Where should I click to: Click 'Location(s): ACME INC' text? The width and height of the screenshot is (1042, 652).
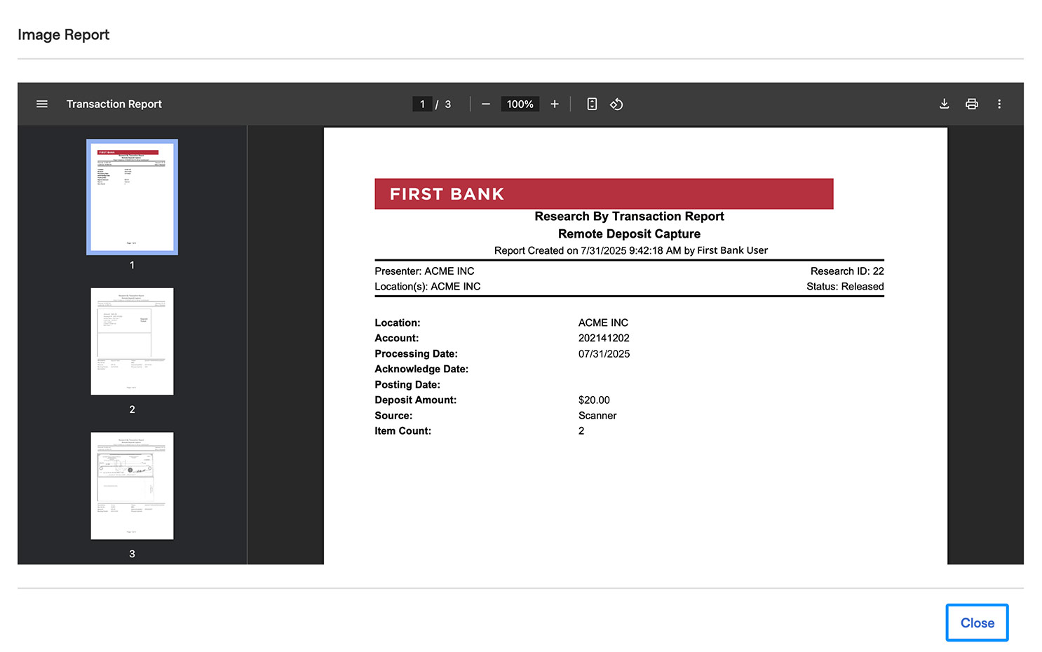428,287
